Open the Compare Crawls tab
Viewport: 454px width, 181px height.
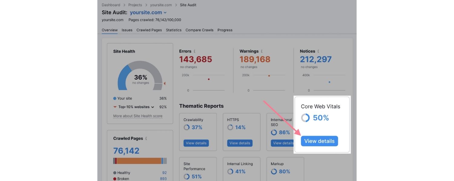pyautogui.click(x=199, y=30)
